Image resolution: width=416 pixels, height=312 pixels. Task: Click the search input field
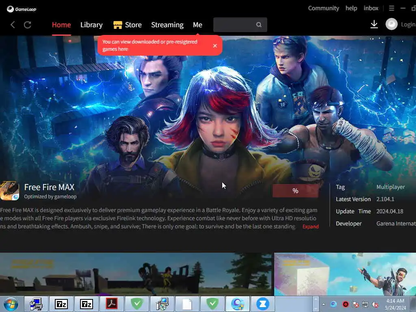click(240, 25)
